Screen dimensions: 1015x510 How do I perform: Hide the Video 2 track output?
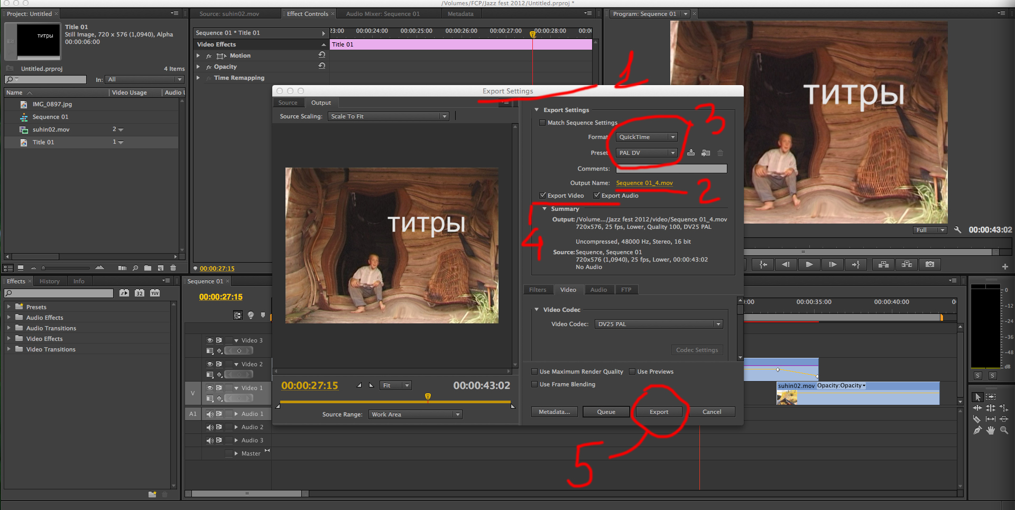coord(210,364)
